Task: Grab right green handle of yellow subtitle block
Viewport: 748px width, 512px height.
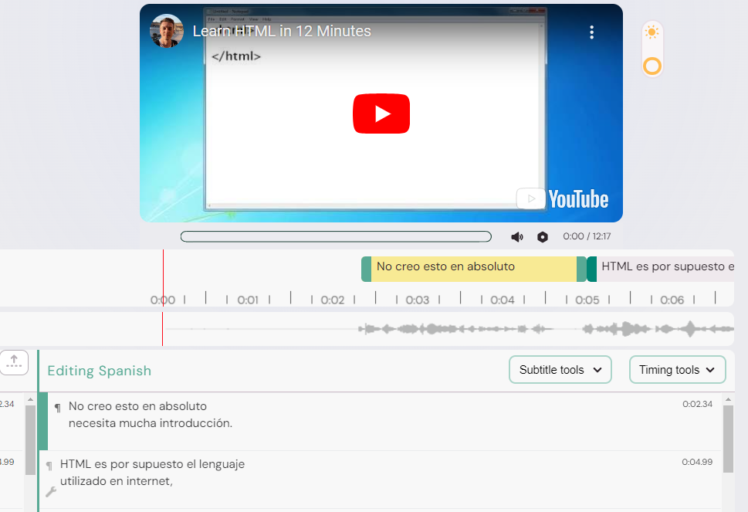Action: click(x=581, y=269)
